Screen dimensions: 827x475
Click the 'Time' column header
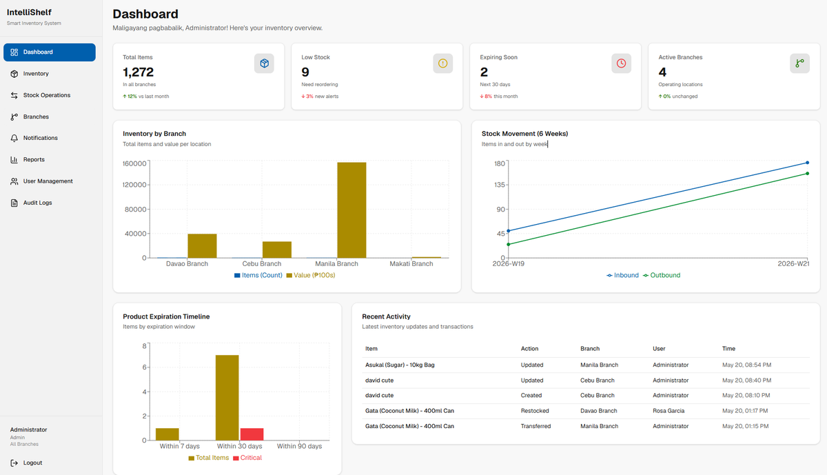(x=729, y=349)
